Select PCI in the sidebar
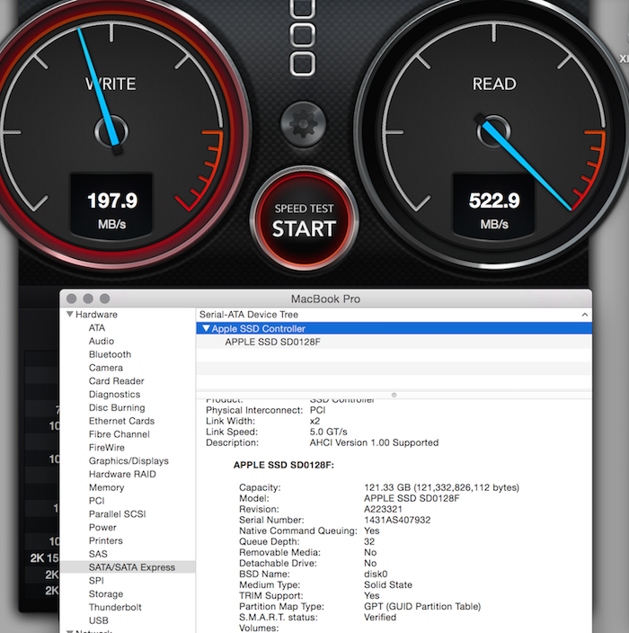The image size is (629, 633). (96, 501)
